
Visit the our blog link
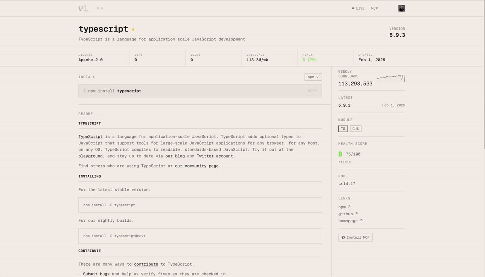pos(175,156)
